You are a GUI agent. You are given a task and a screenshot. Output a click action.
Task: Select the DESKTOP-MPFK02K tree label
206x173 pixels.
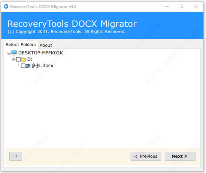tap(40, 53)
